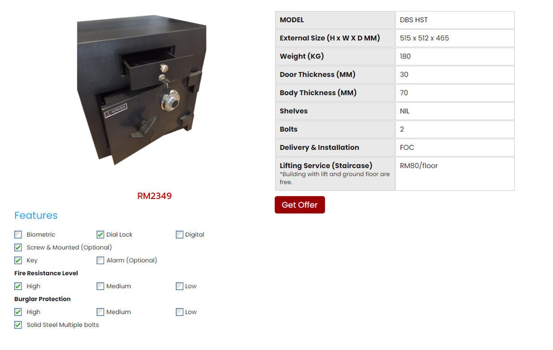Enable the Alarm (Optional) checkbox
Screen dimensions: 553x350
click(x=100, y=261)
